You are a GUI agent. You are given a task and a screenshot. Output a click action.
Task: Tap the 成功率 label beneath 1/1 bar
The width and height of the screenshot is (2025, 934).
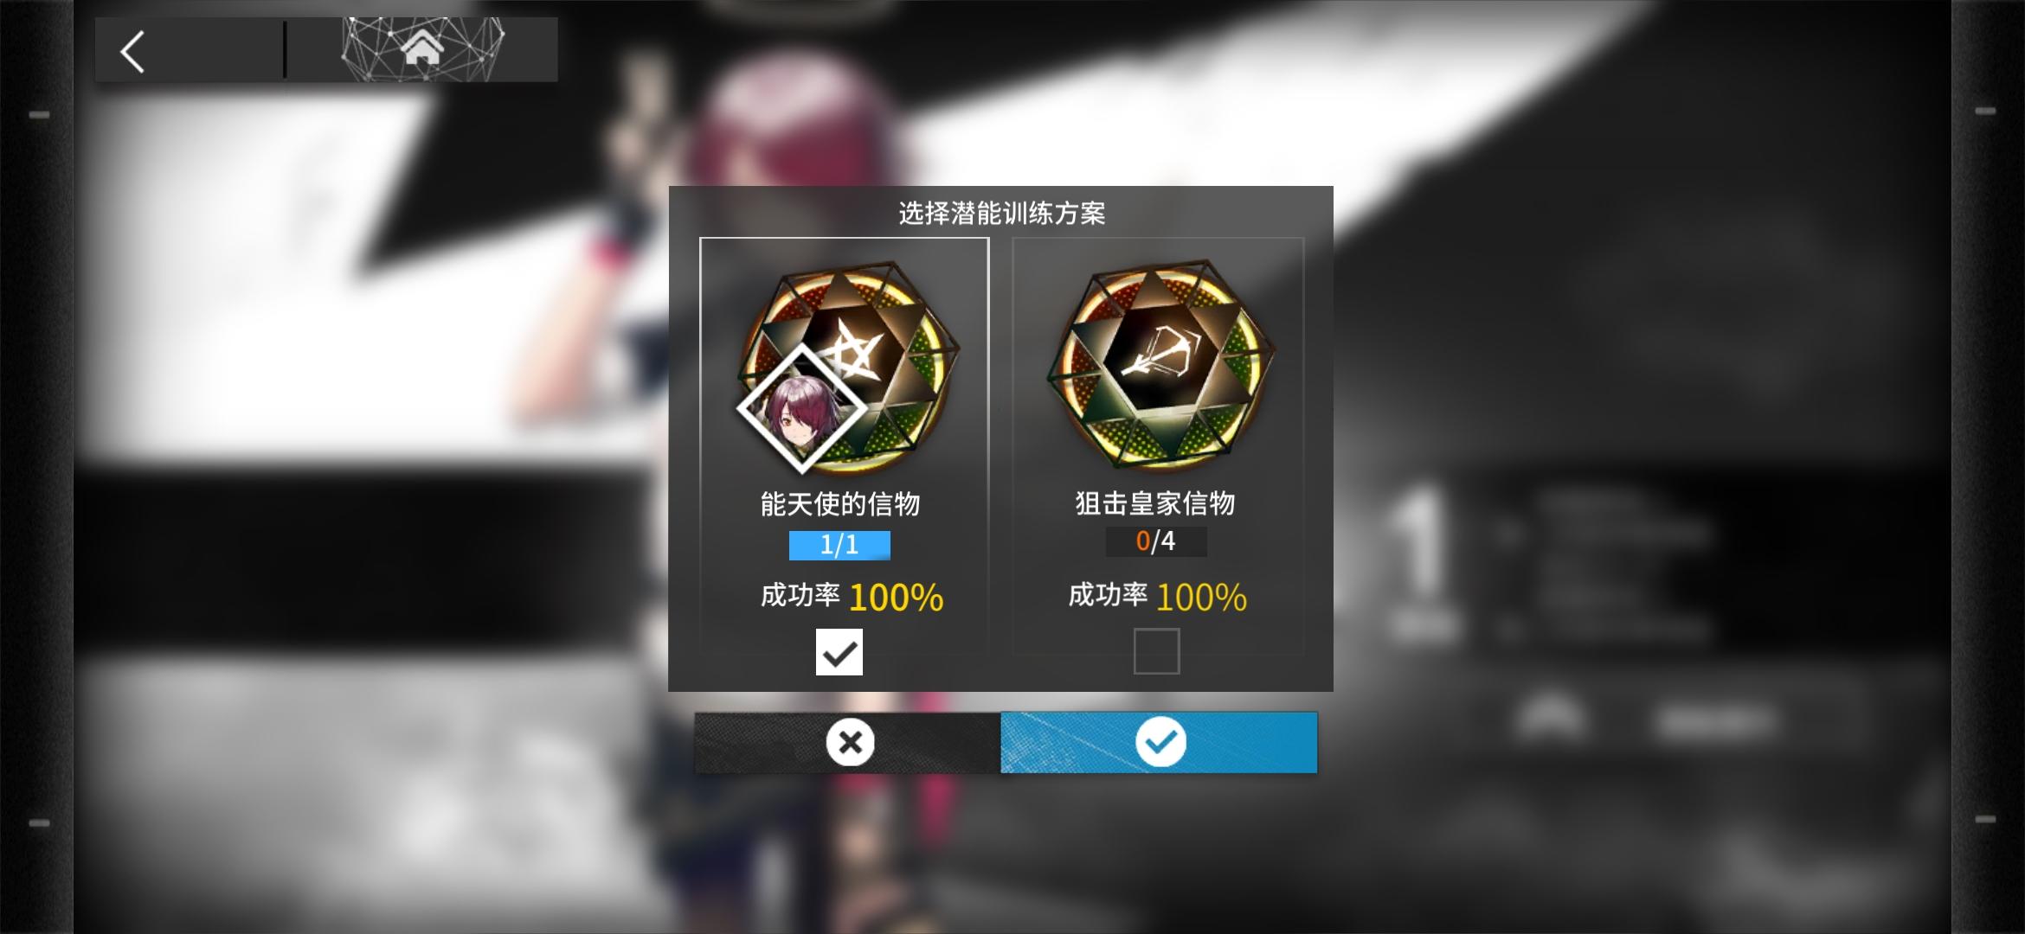[800, 595]
